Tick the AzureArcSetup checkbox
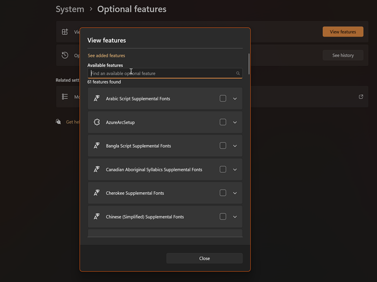 [223, 122]
